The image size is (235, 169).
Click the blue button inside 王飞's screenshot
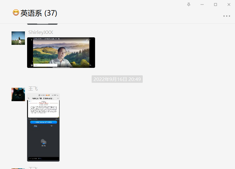(x=44, y=122)
